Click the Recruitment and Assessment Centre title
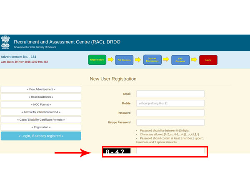The height and width of the screenshot is (188, 250). (67, 42)
